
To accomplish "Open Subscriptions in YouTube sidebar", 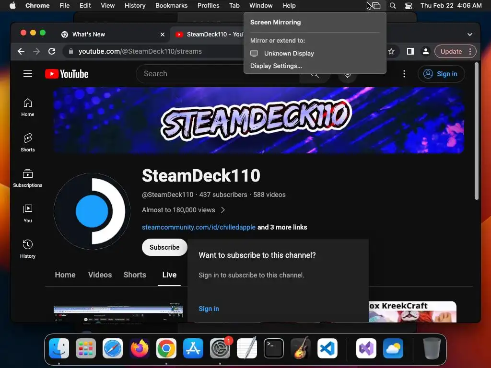I will tap(27, 178).
